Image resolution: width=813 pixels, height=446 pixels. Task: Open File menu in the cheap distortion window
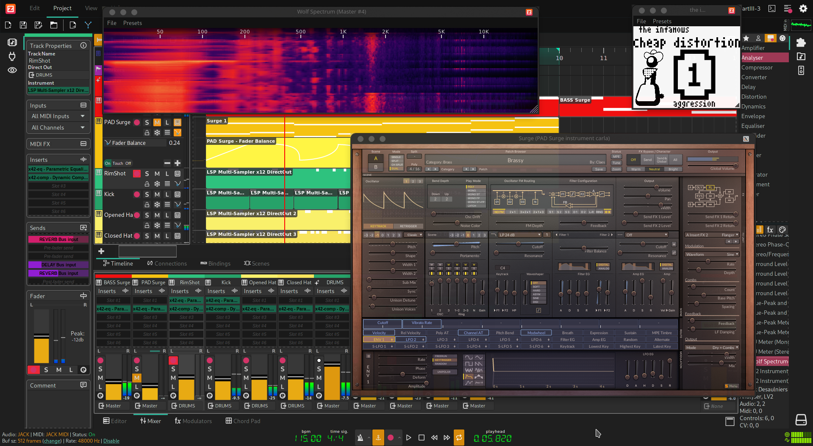pos(641,21)
